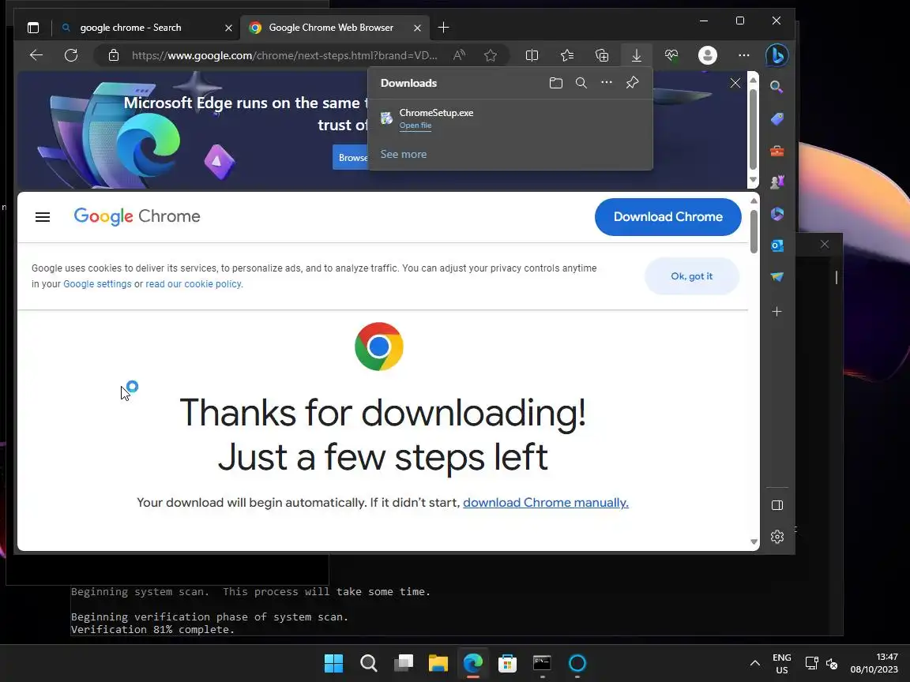Open downloads folder icon in Downloads panel
Viewport: 910px width, 682px height.
pos(555,83)
